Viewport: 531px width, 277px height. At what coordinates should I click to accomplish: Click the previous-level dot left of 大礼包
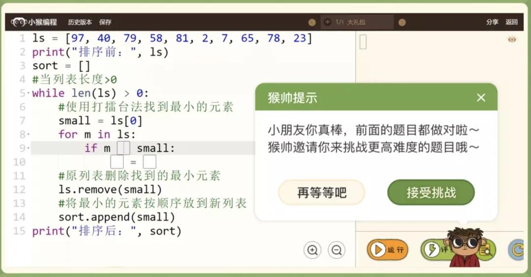pos(312,22)
